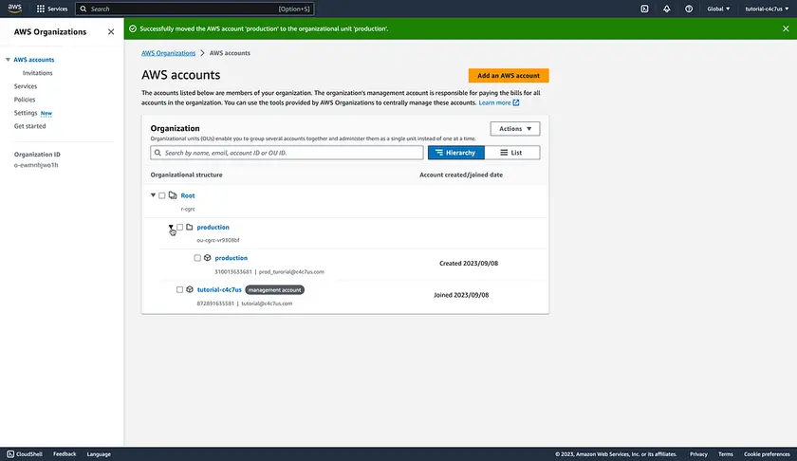Click the success checkmark icon in banner
797x461 pixels.
point(133,28)
